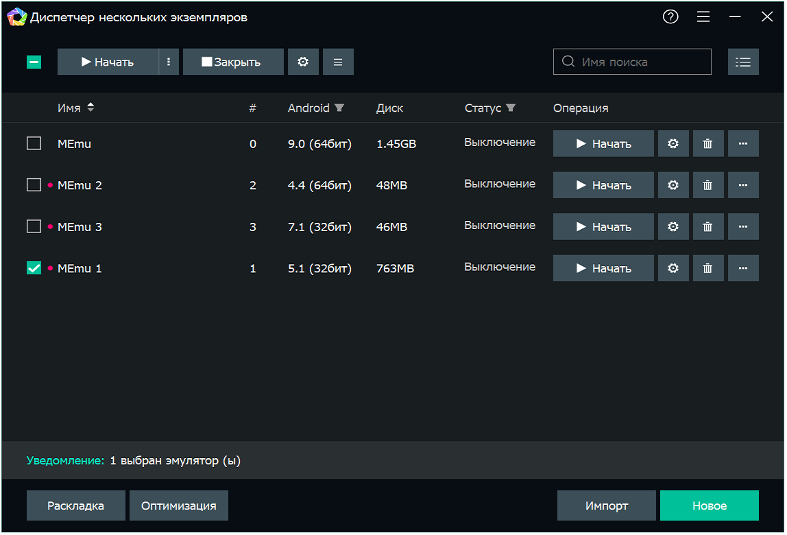The image size is (787, 535).
Task: Focus the Имя поиска search field
Action: coord(632,62)
